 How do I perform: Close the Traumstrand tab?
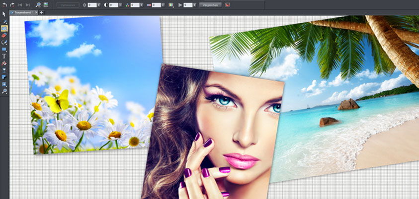[x=36, y=12]
